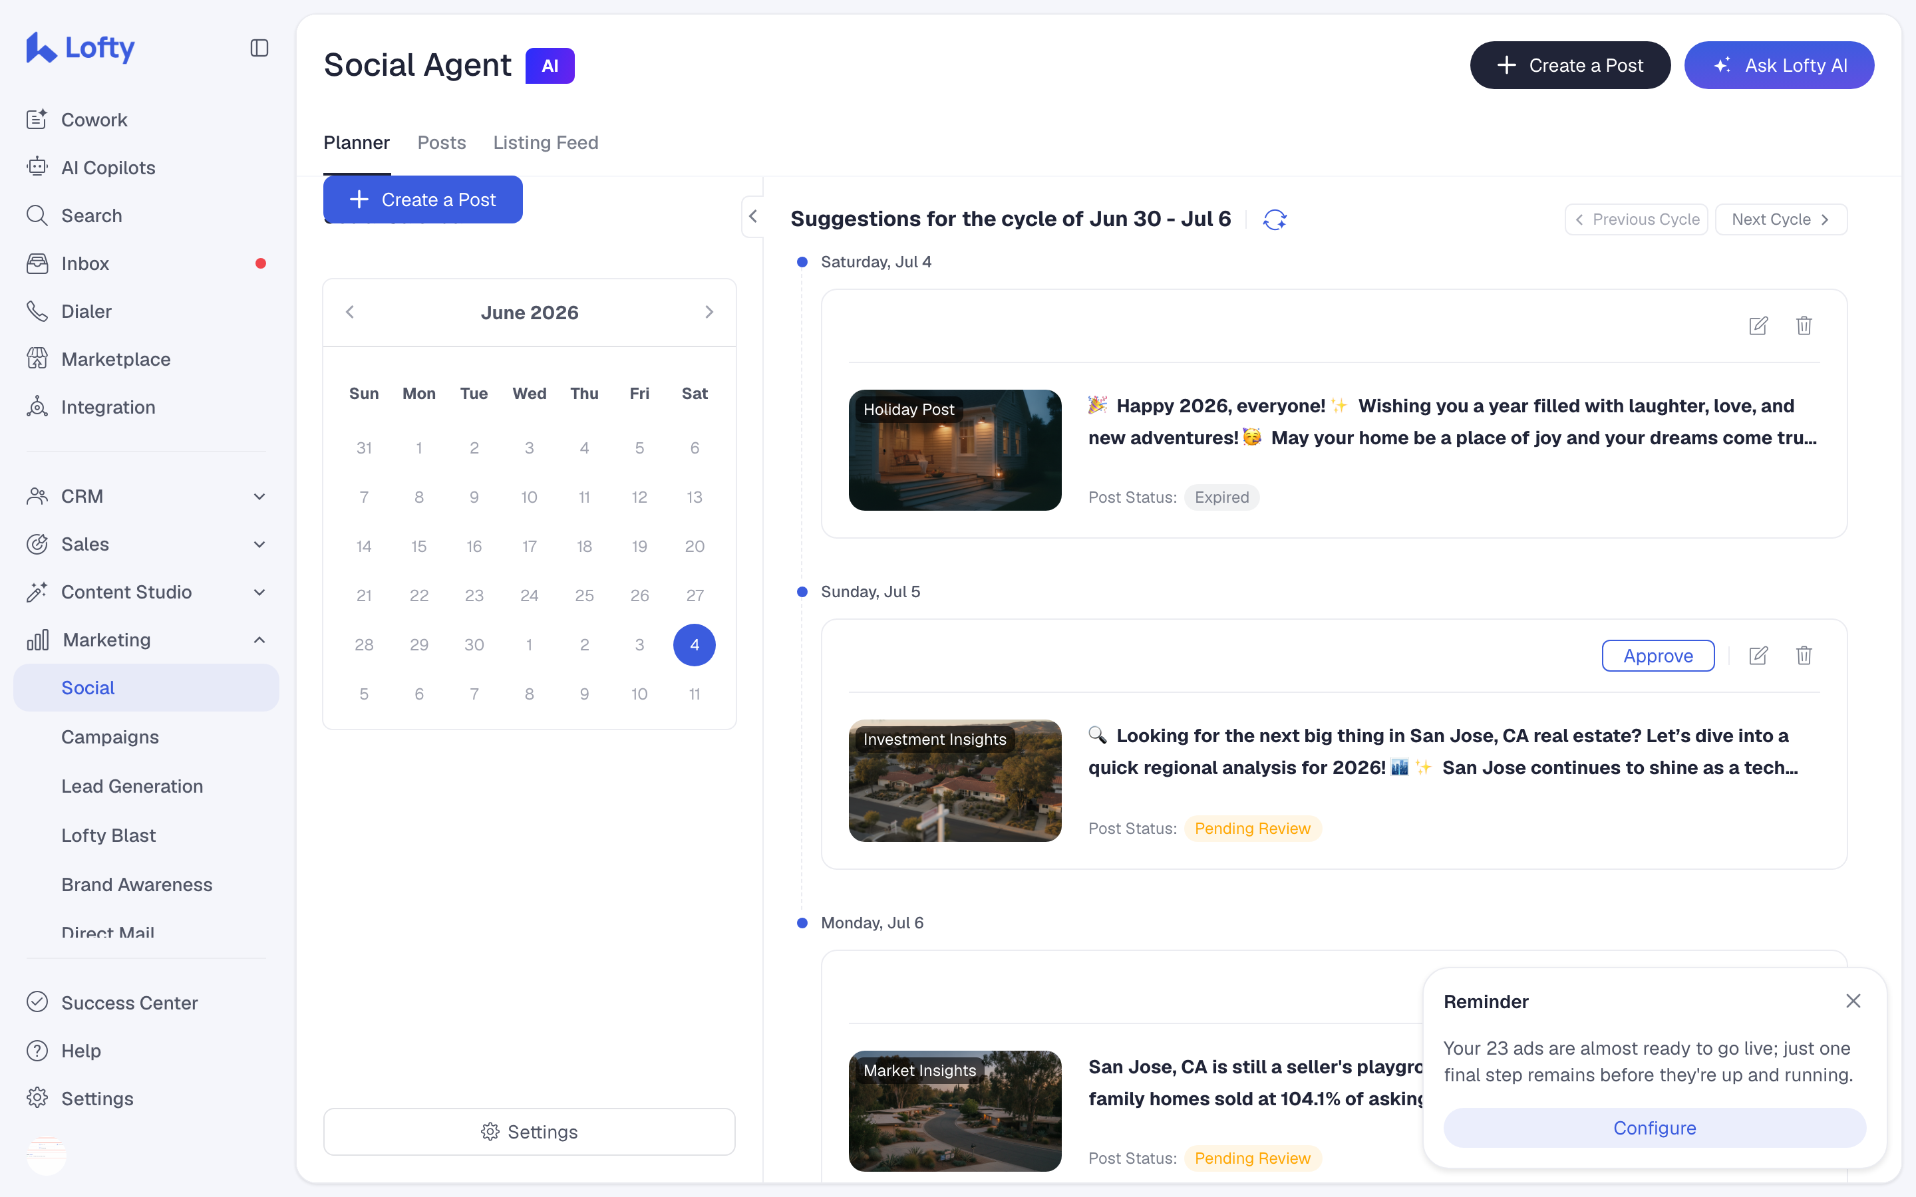Image resolution: width=1916 pixels, height=1197 pixels.
Task: Open the Market Insights thumbnail
Action: pos(955,1111)
